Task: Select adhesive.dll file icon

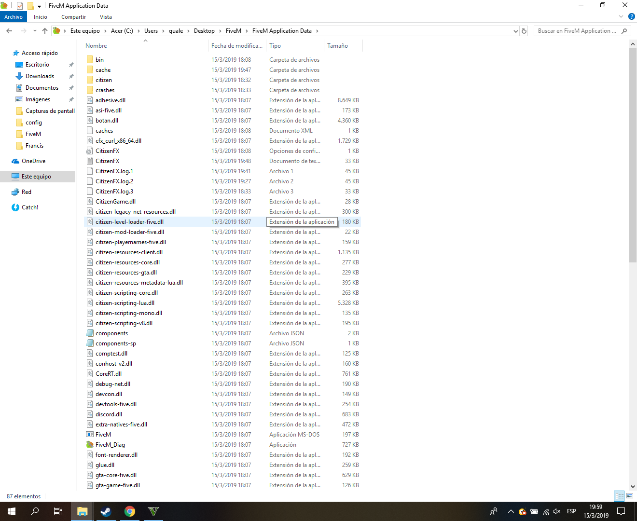Action: pos(90,100)
